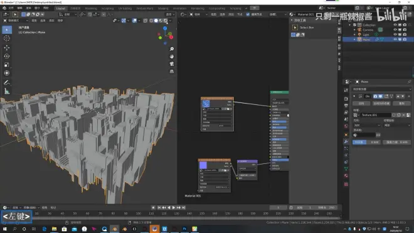Open the Texture.001 texture dropdown

click(356, 115)
